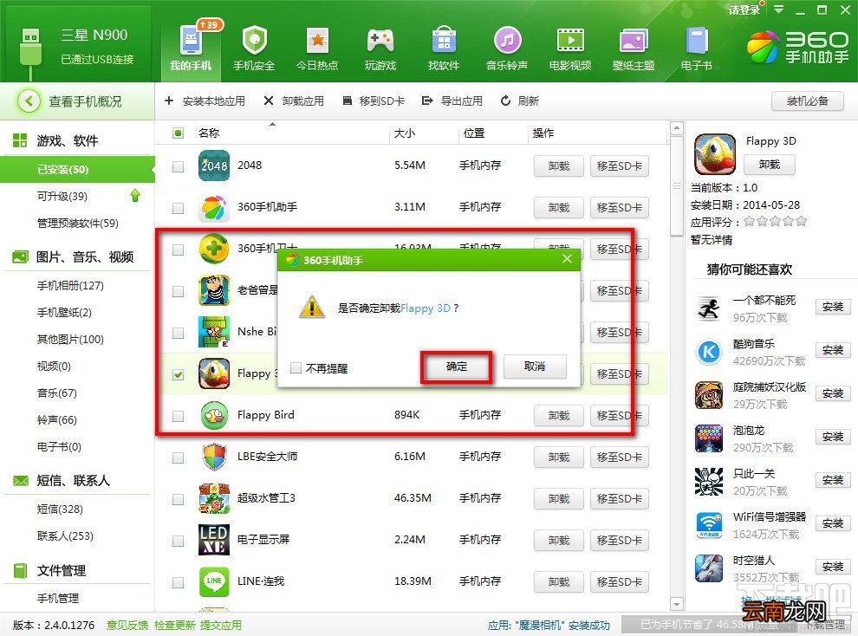Click 安装本地应用 plus toolbar item
Screen dimensions: 858x636
(x=205, y=101)
